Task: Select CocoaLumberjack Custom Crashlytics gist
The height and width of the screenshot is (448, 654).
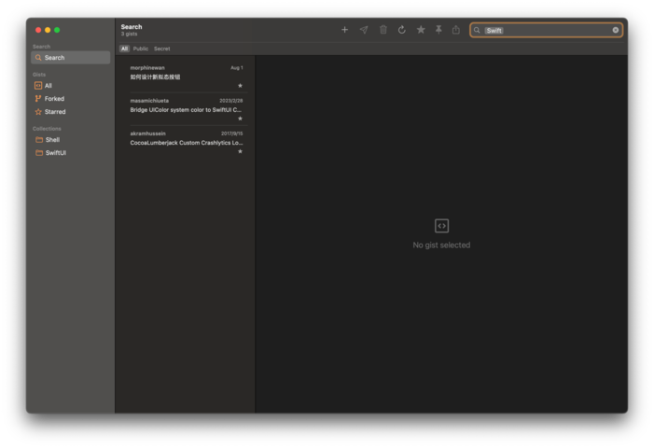Action: (186, 142)
